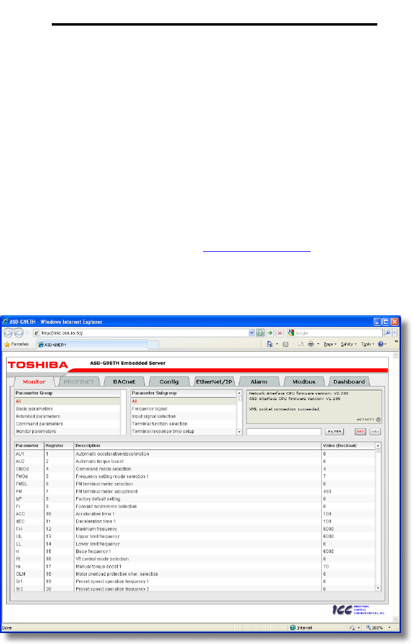Viewport: 412px width, 644px height.
Task: Click the browser Forward arrow button
Action: coord(18,333)
